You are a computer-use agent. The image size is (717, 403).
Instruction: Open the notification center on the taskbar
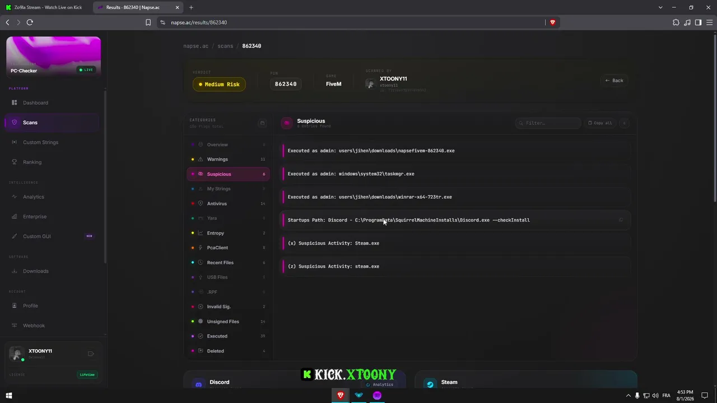tap(705, 396)
